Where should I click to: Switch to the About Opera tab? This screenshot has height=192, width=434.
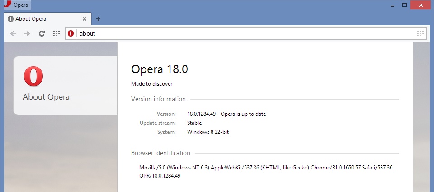coord(41,19)
